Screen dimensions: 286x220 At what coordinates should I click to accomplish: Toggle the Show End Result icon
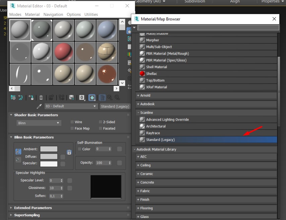coord(102,98)
